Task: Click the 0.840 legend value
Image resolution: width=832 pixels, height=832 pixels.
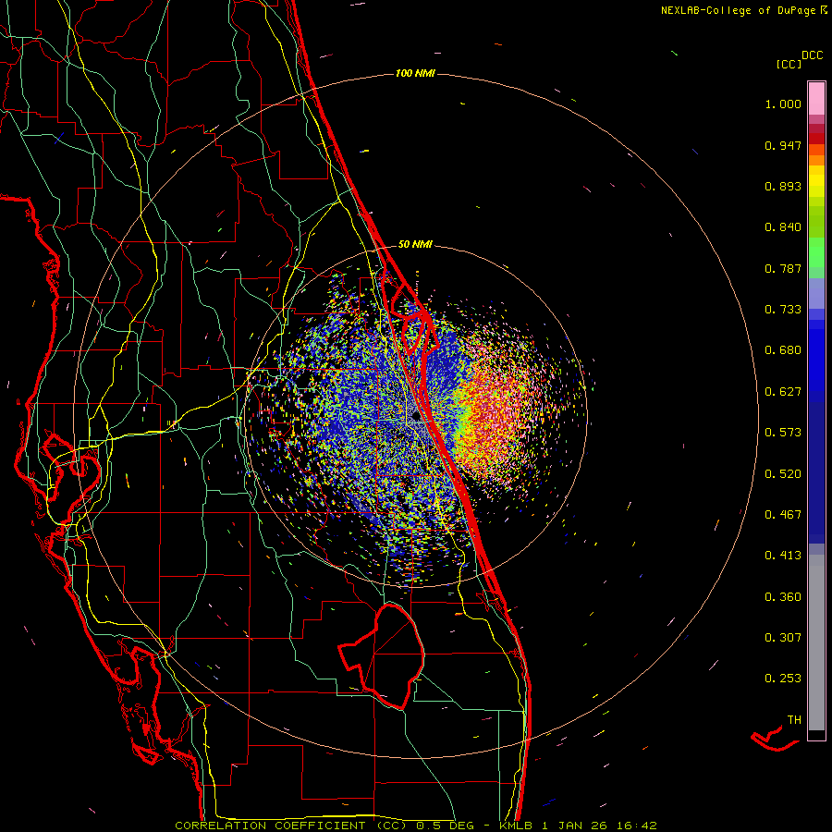Action: coord(783,227)
